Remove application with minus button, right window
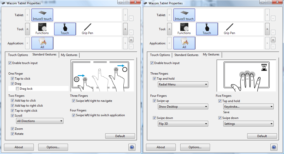284x154 pixels. 273,46
